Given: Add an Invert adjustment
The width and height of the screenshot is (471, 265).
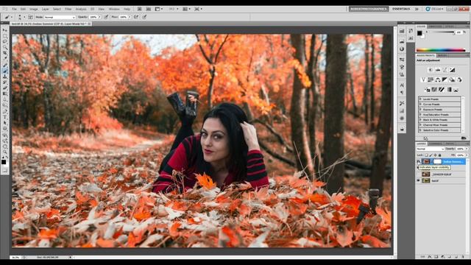Looking at the screenshot, I should [427, 90].
